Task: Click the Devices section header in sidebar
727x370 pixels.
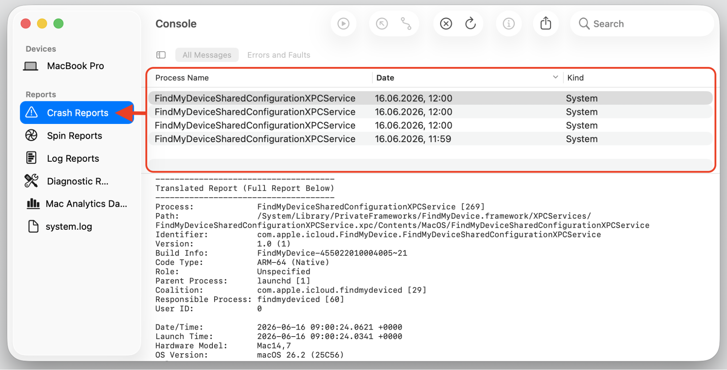Action: pyautogui.click(x=41, y=49)
